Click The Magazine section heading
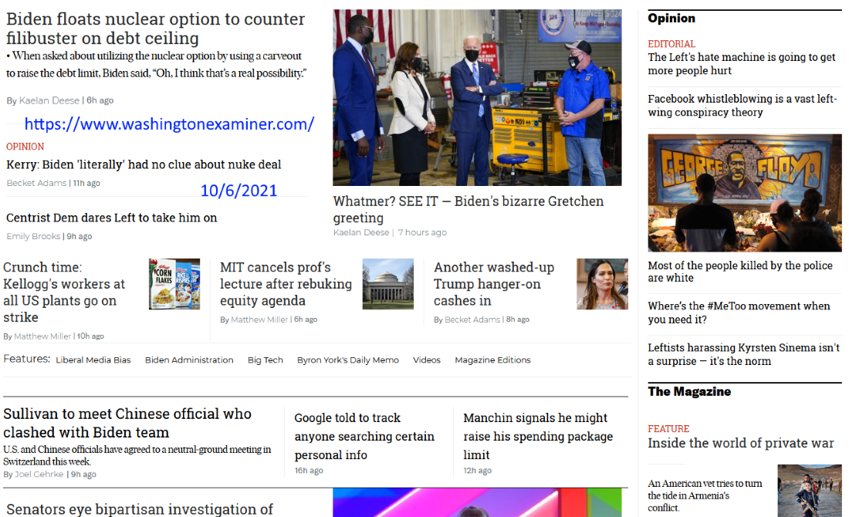The image size is (849, 517). [689, 391]
